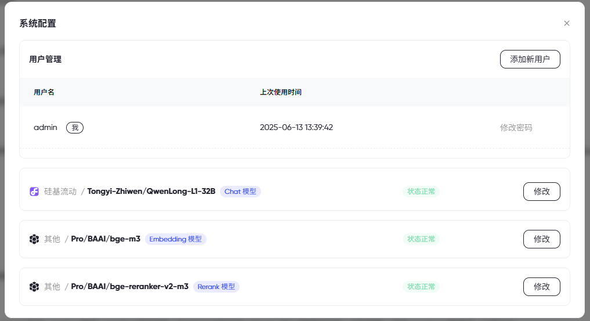Image resolution: width=590 pixels, height=321 pixels.
Task: Click the 添加新用户 button
Action: (x=530, y=59)
